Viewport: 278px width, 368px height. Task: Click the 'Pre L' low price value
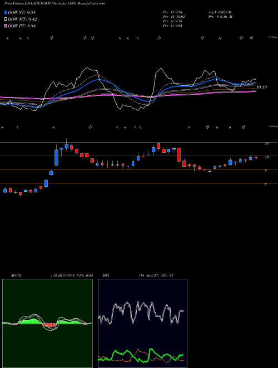coord(173,21)
